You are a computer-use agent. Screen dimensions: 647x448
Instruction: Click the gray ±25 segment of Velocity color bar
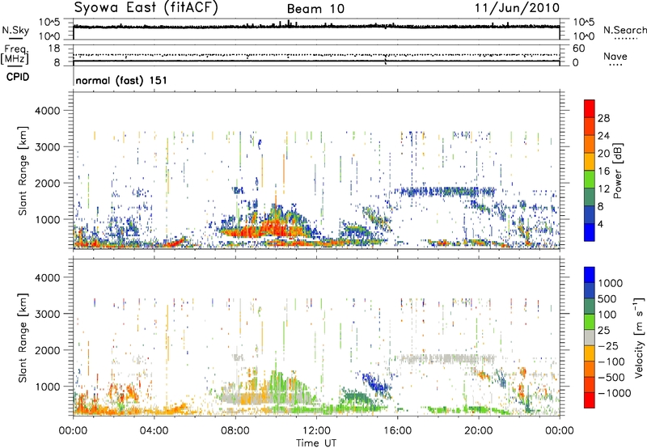[590, 337]
